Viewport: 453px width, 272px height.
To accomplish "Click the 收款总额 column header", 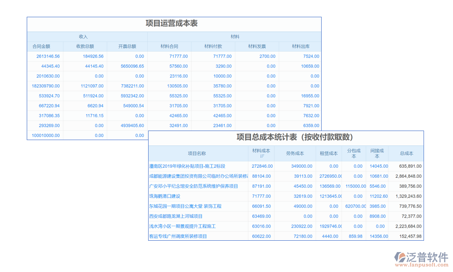I will click(x=85, y=46).
